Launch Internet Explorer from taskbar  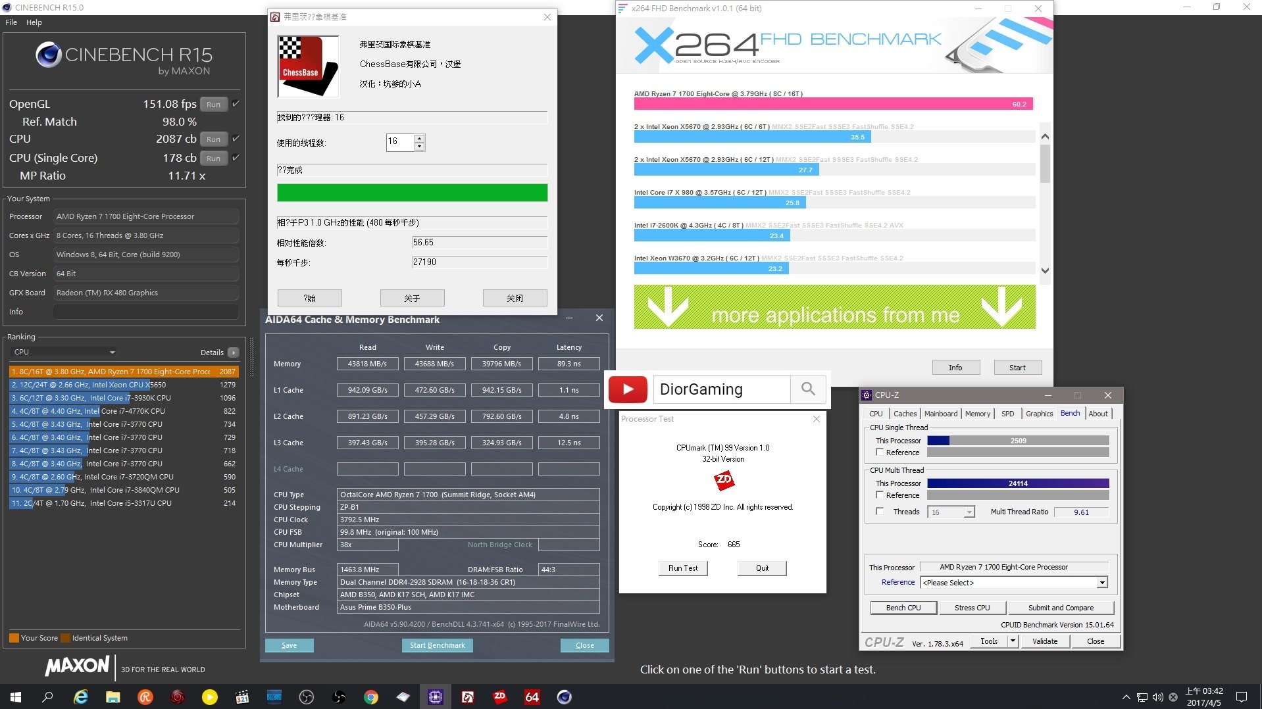click(x=80, y=697)
